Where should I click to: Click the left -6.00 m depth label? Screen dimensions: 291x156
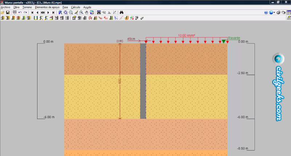(49, 117)
